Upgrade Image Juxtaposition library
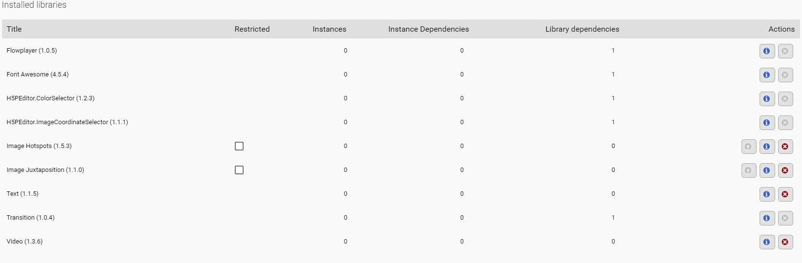The width and height of the screenshot is (802, 263). [749, 170]
